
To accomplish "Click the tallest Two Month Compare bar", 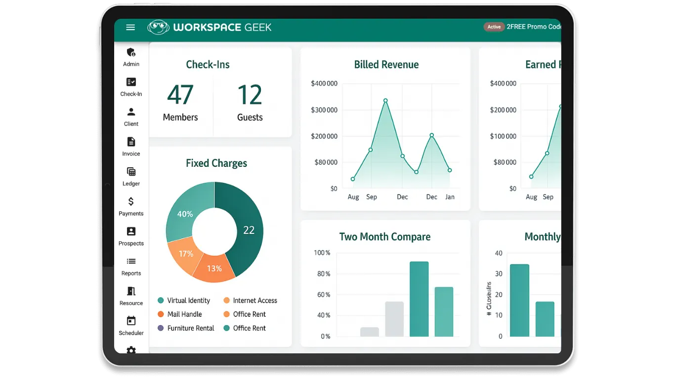I will [419, 299].
